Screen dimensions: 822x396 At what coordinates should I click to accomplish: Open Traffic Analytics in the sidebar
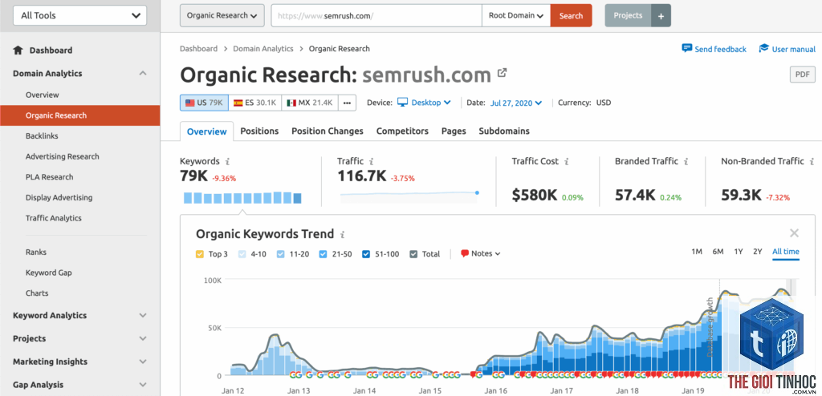point(54,218)
